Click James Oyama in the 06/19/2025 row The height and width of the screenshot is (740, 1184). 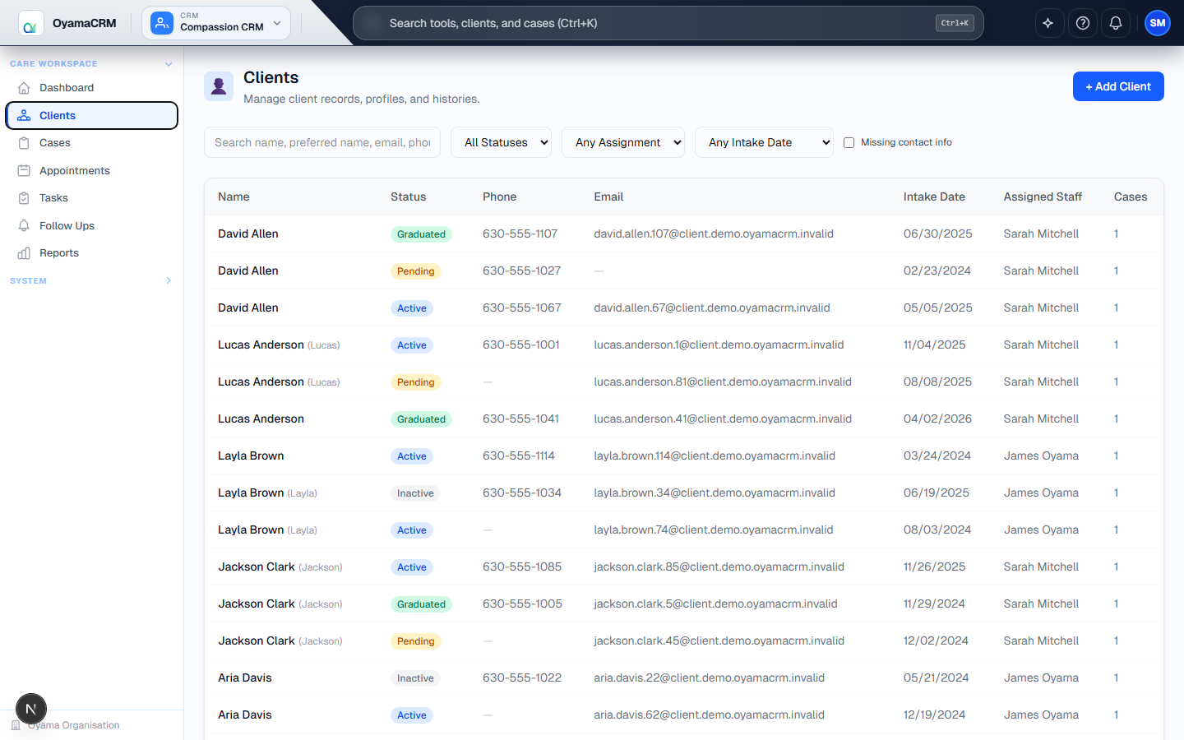(x=1041, y=493)
